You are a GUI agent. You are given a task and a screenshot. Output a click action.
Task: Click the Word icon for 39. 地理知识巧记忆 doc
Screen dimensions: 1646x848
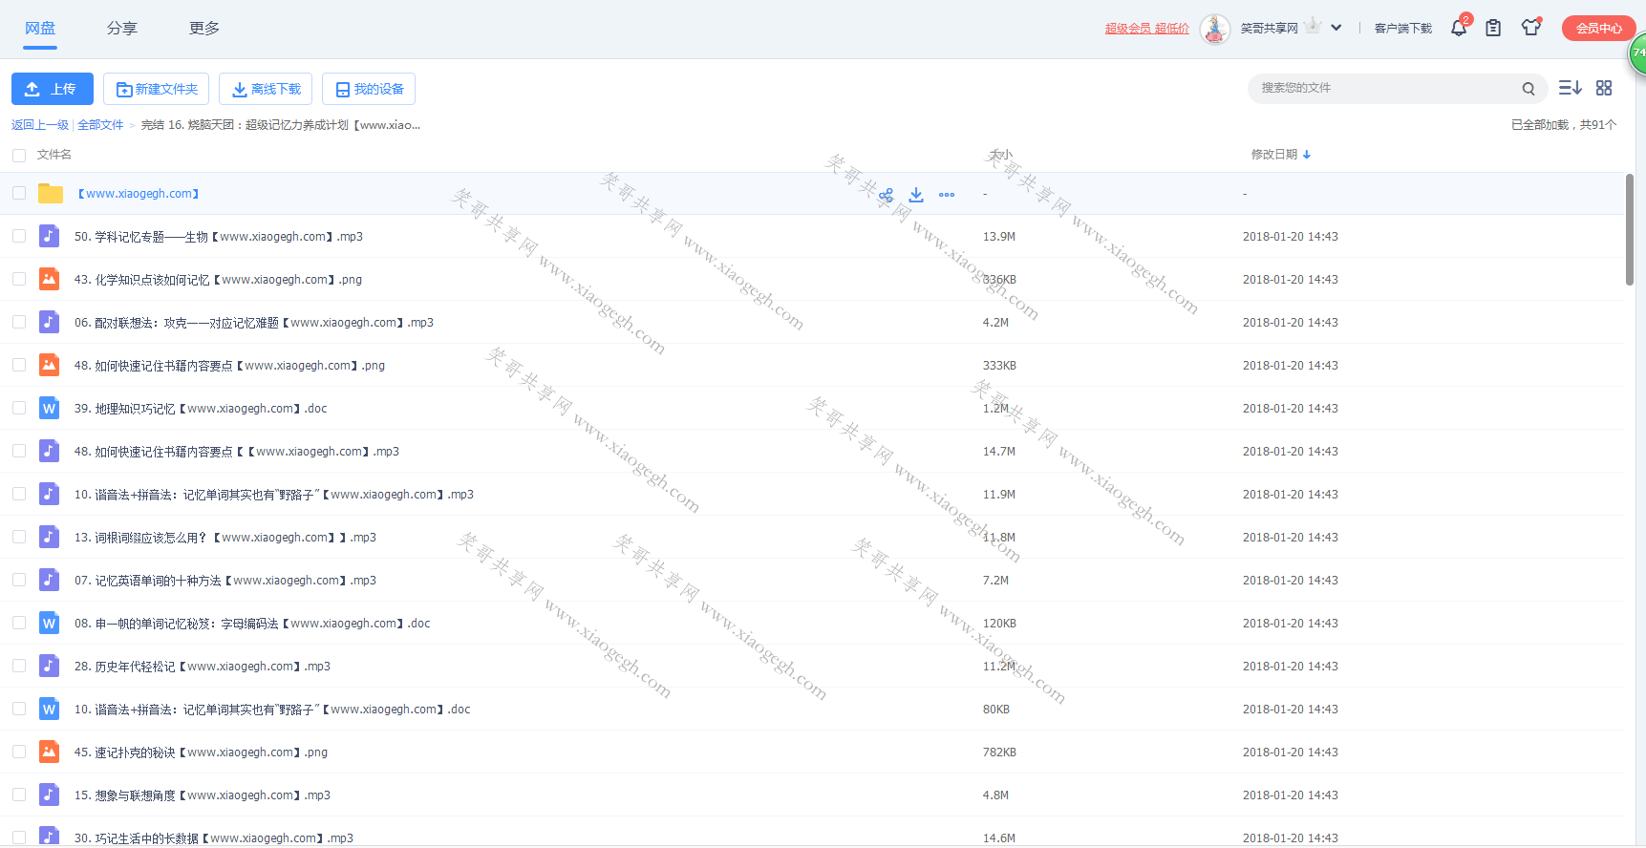point(49,408)
